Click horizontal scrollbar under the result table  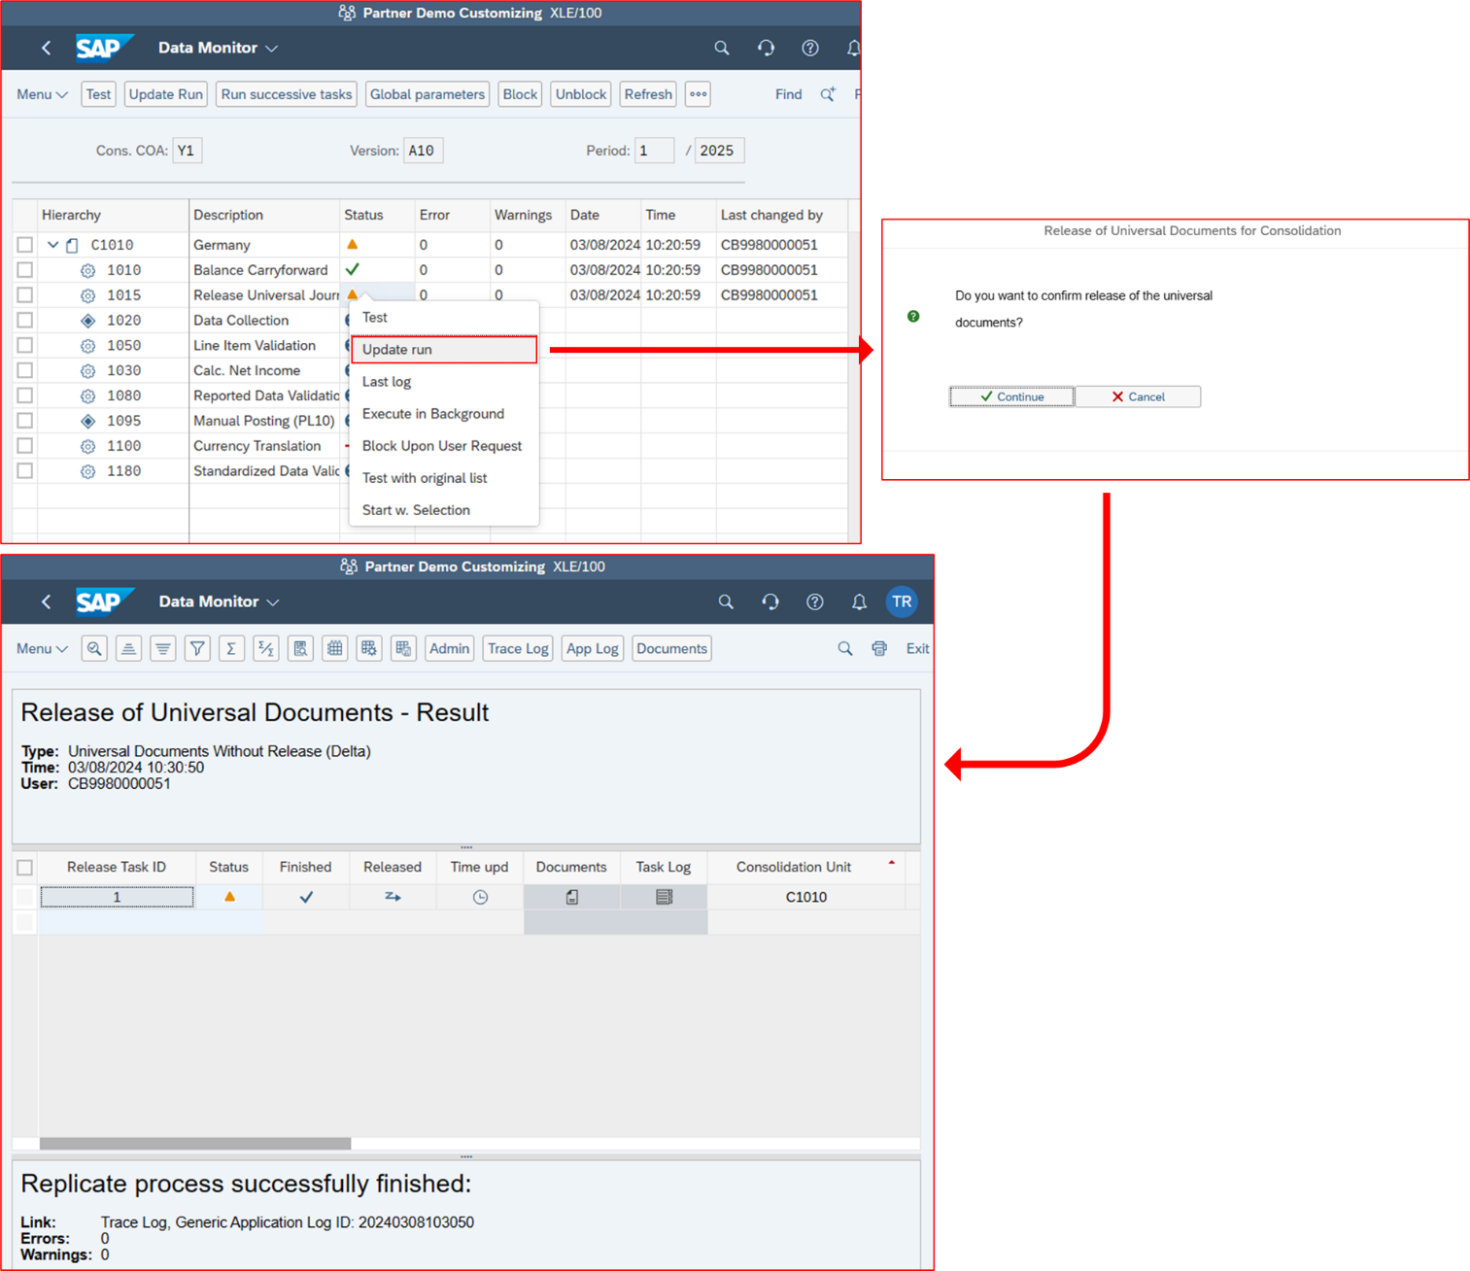pyautogui.click(x=195, y=1144)
